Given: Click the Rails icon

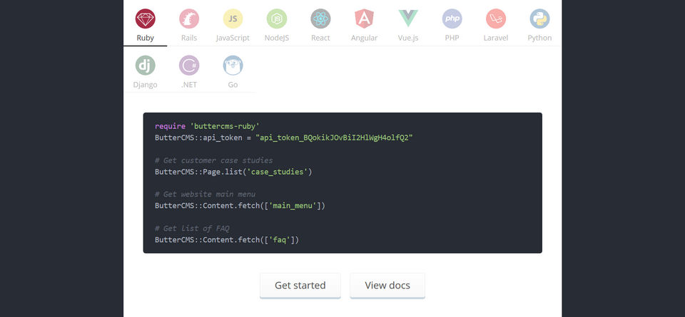Looking at the screenshot, I should pyautogui.click(x=188, y=19).
